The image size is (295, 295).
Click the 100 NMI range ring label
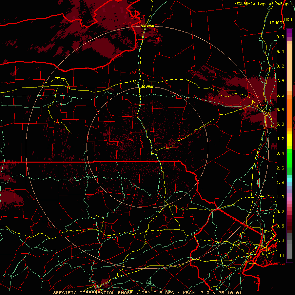pyautogui.click(x=147, y=26)
